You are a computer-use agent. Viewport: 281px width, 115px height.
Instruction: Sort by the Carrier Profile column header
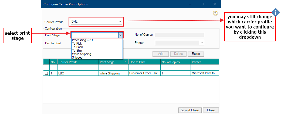click(78, 62)
